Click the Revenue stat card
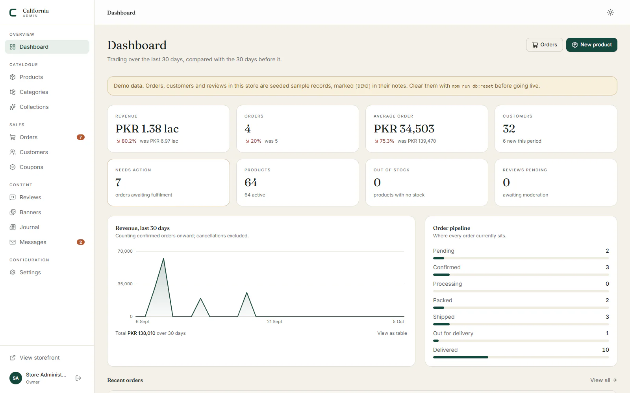The height and width of the screenshot is (393, 630). tap(169, 129)
